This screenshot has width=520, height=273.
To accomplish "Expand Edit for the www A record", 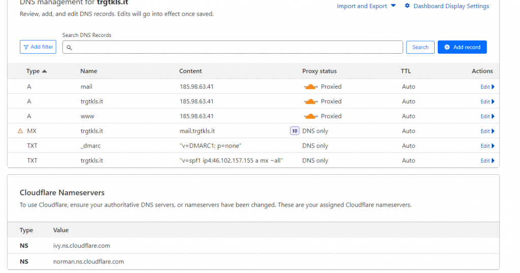I will [x=487, y=116].
